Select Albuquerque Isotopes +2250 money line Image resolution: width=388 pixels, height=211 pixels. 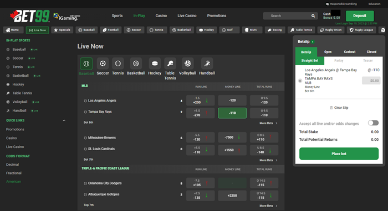(x=232, y=196)
